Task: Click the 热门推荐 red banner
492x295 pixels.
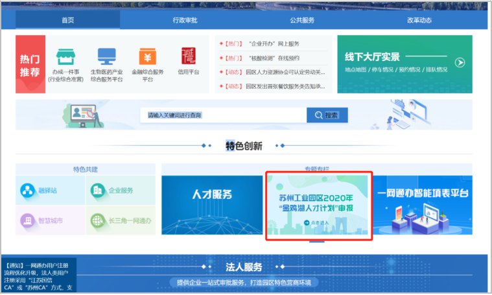Action: click(30, 64)
